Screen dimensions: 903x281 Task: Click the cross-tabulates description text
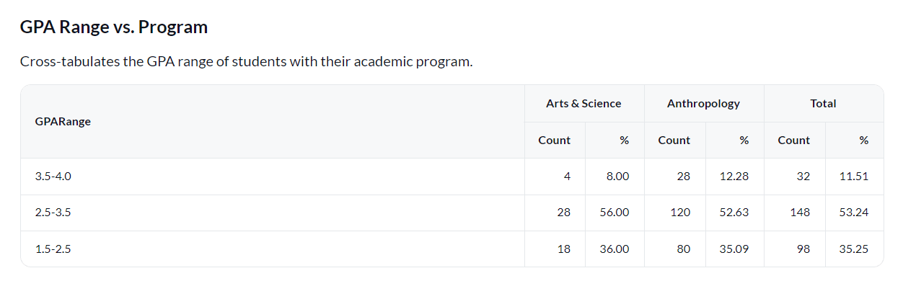coord(247,61)
